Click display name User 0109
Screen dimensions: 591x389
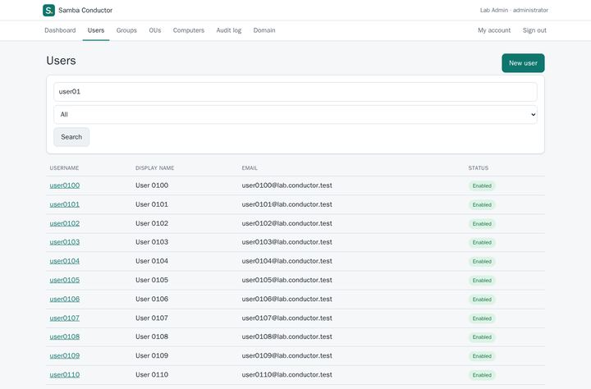tap(152, 355)
